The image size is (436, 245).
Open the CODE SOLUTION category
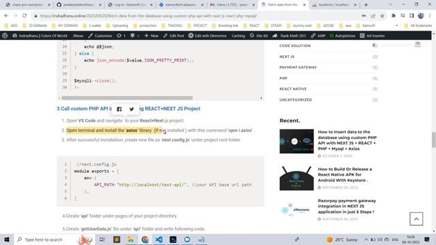tap(295, 46)
